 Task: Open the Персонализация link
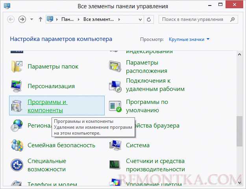(51, 86)
